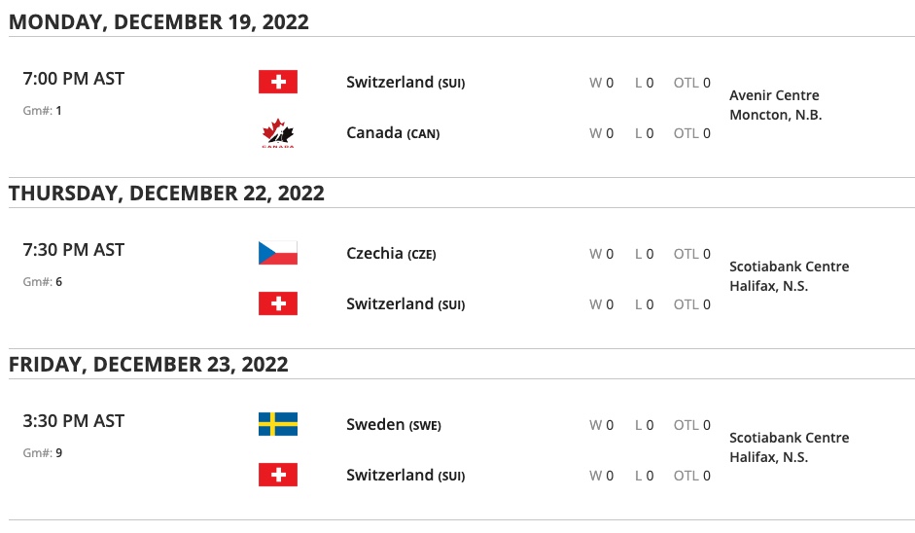
Task: Click Scotiabank Centre venue for Thursday's game
Action: coord(789,276)
